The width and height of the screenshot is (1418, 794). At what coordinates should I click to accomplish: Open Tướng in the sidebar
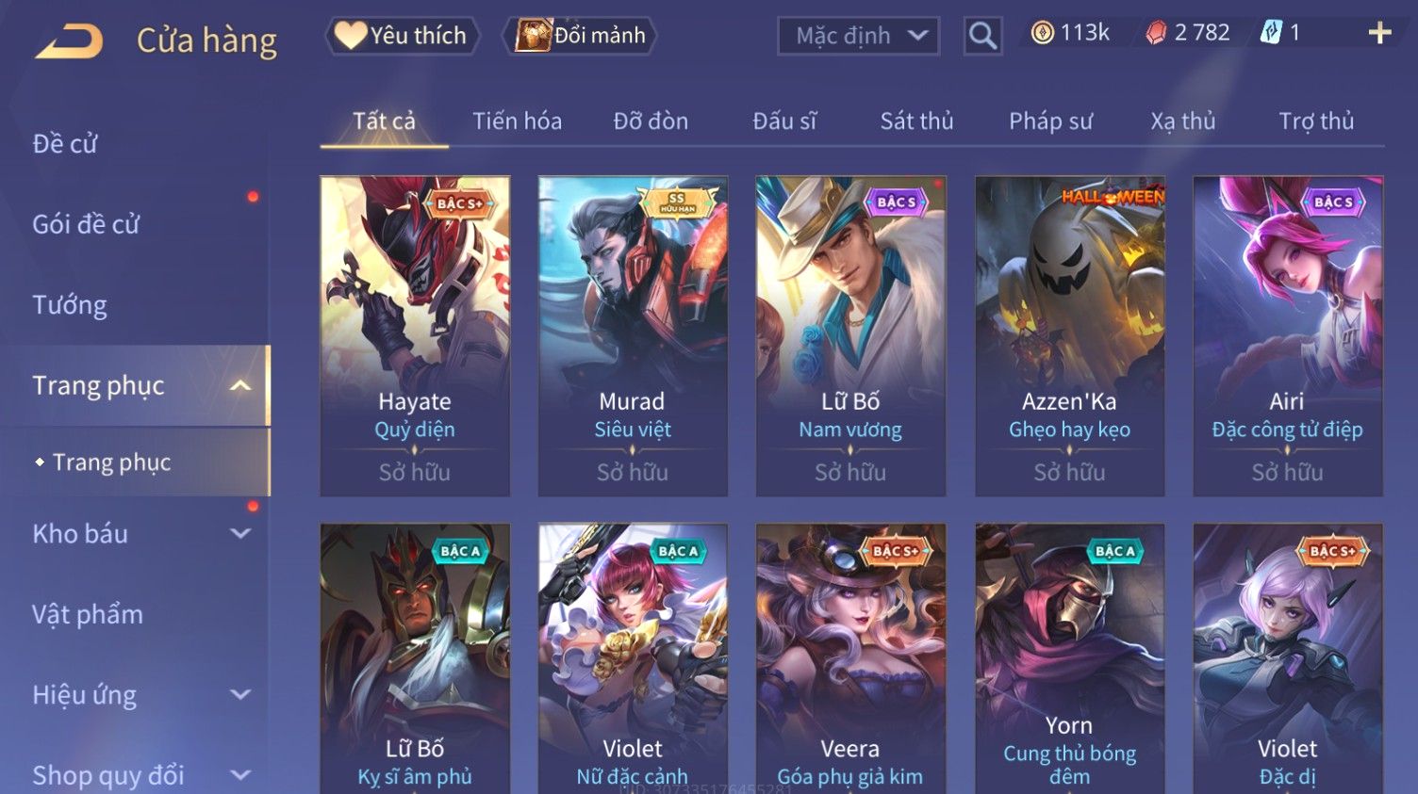coord(69,305)
